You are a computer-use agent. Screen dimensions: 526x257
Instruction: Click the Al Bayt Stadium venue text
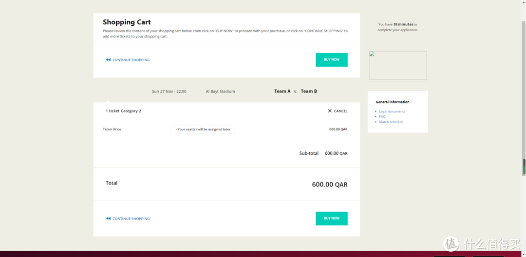point(220,92)
